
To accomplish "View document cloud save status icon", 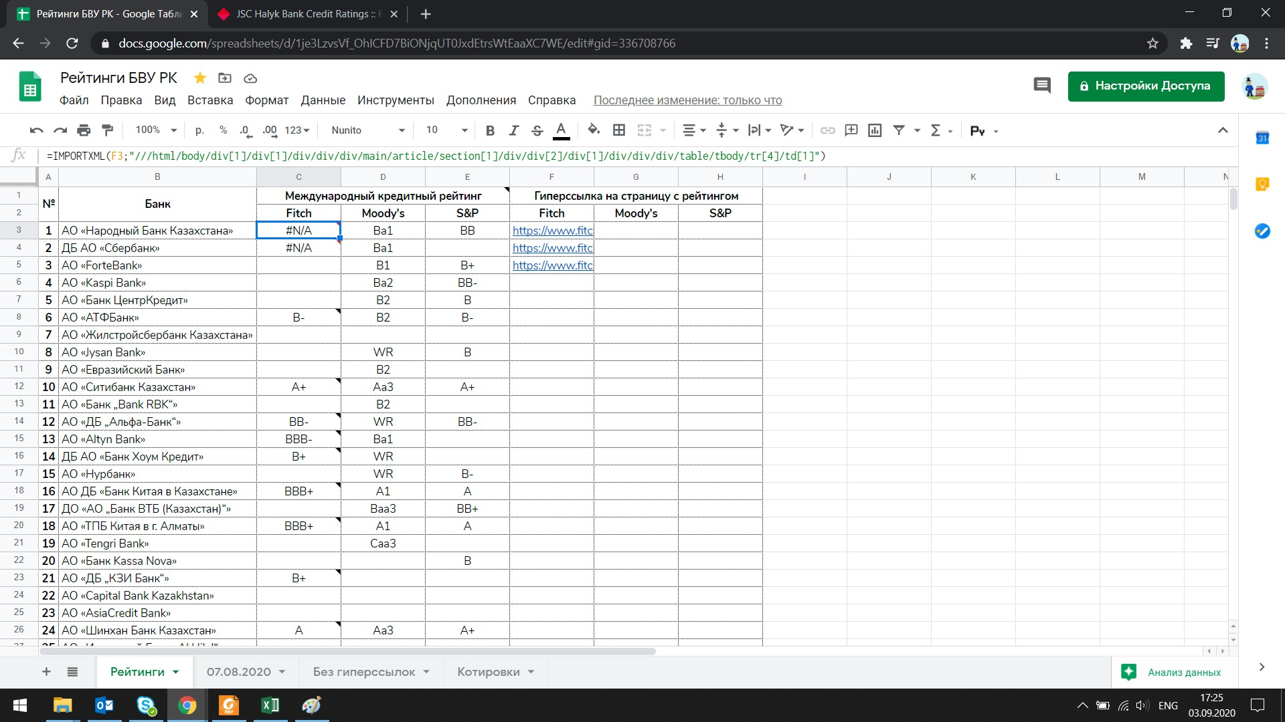I will 250,78.
